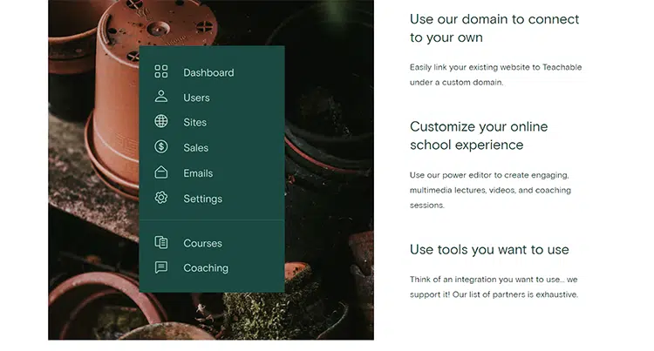
Task: Open the Emails text entry
Action: [198, 173]
